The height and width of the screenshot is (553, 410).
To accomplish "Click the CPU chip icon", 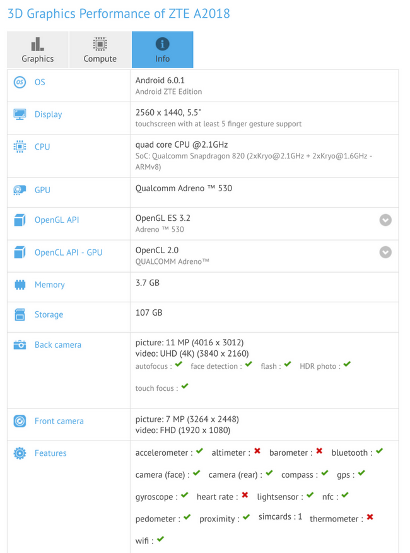I will (18, 146).
